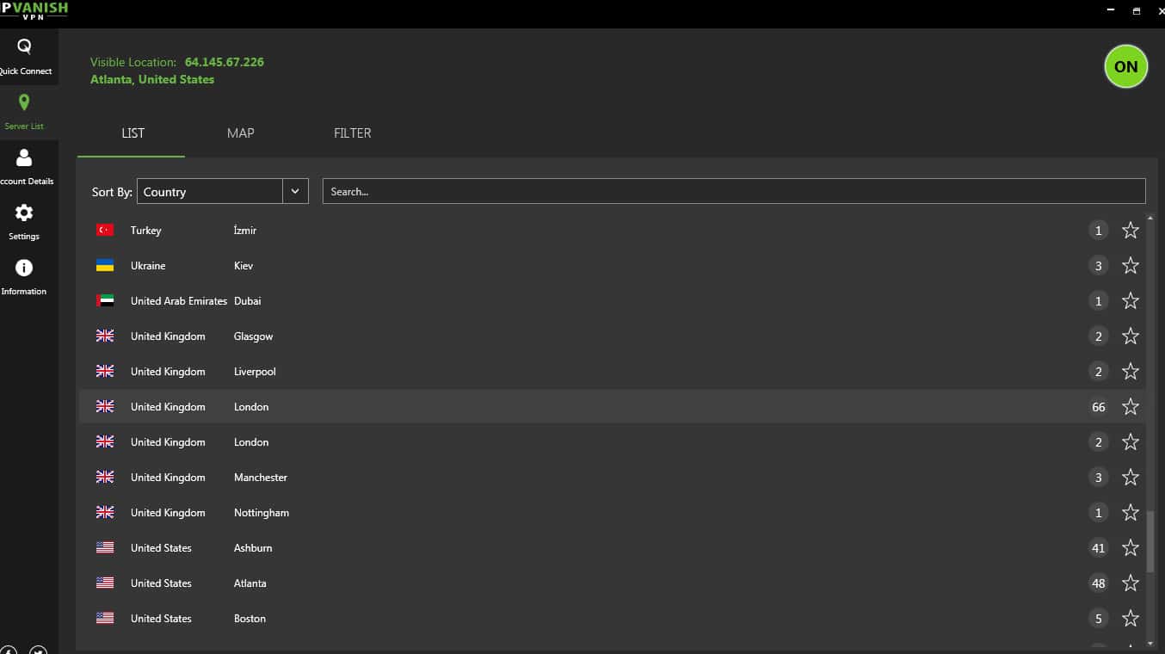Screen dimensions: 1165x654
Task: Toggle favorite star for Glasgow
Action: (1131, 336)
